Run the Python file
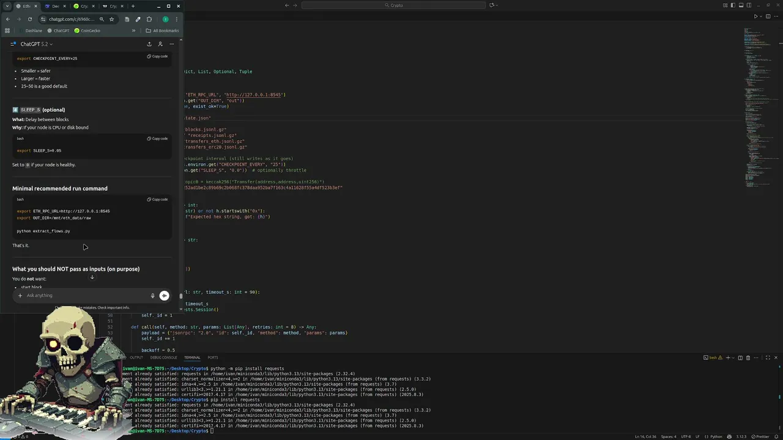Screen dimensions: 783x440 755,16
